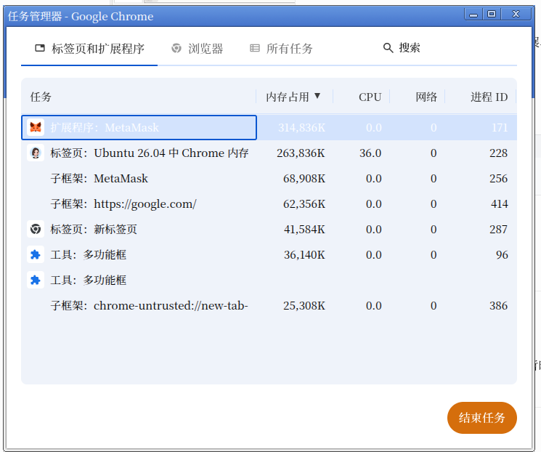Viewport: 541px width, 452px height.
Task: Click the CPU value 36.0
Action: pyautogui.click(x=370, y=153)
